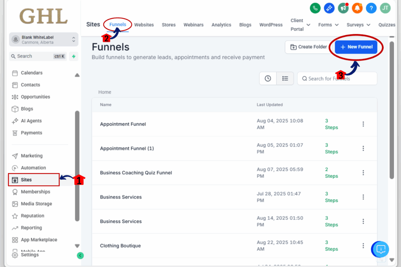Click the blue sparkle AI assistant icon
401x267 pixels.
pos(329,8)
